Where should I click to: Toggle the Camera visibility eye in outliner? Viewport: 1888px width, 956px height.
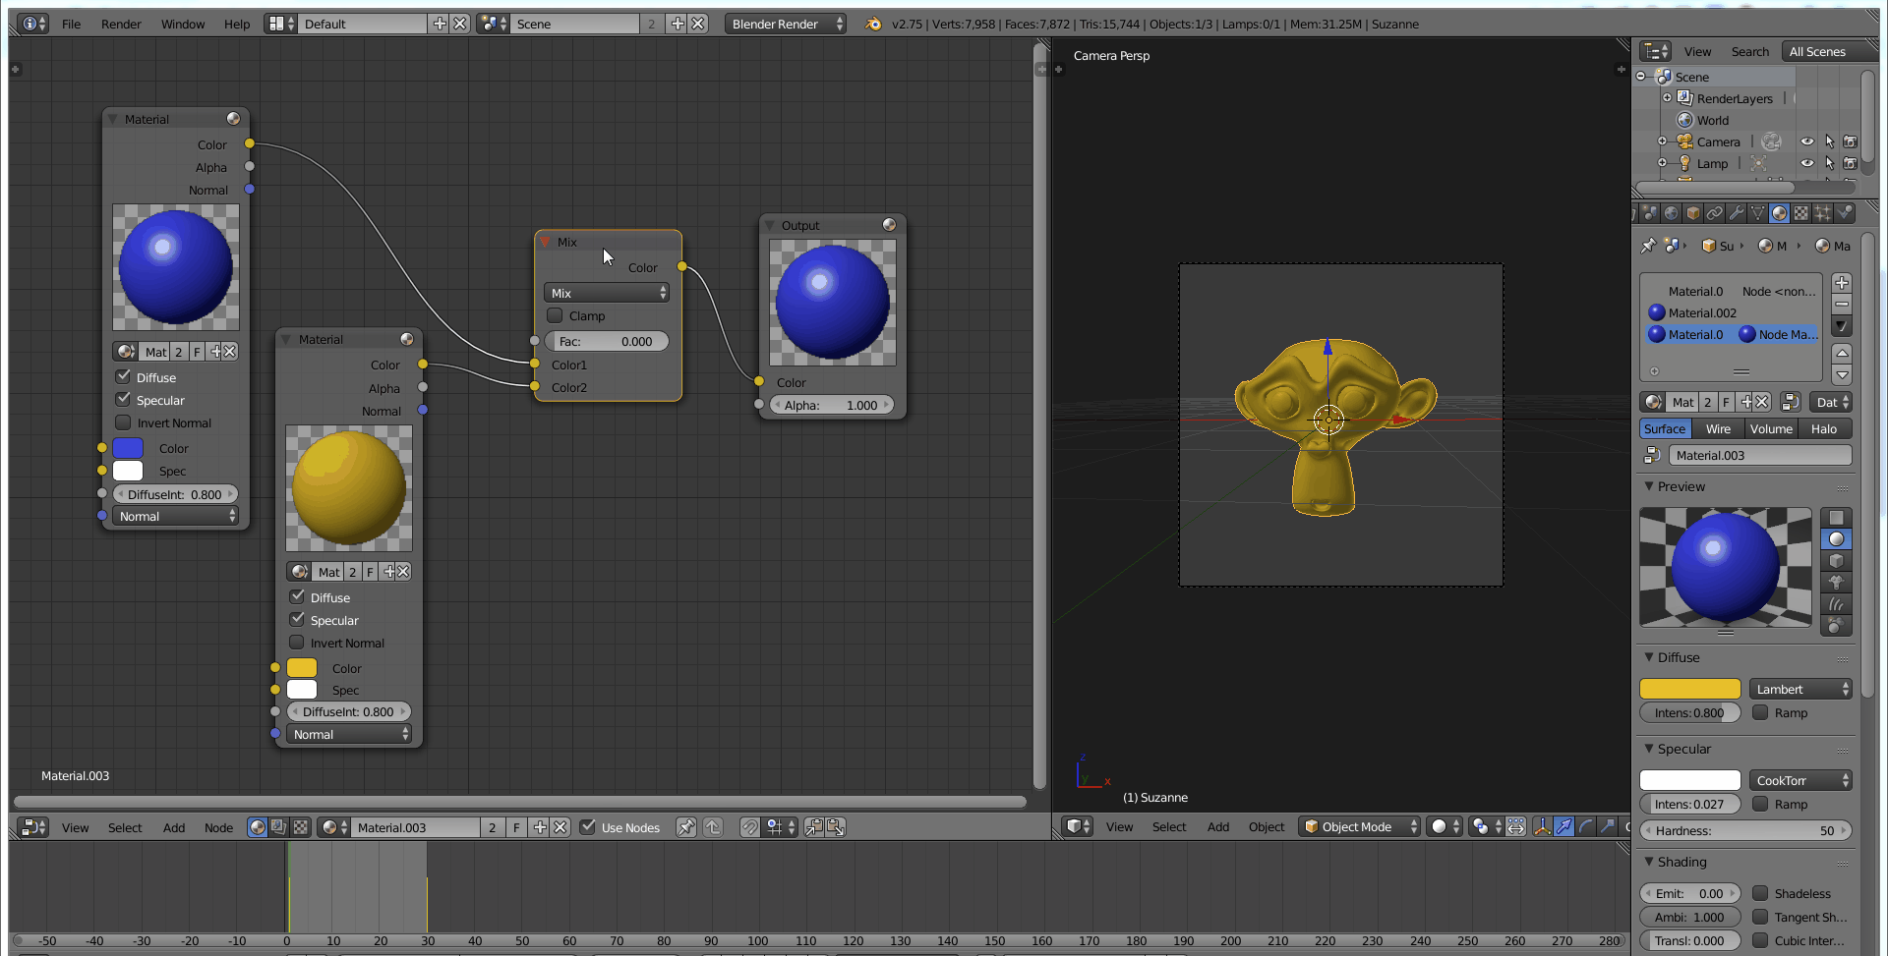(x=1808, y=141)
